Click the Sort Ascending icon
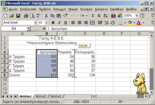This screenshot has width=155, height=105. pos(106,16)
